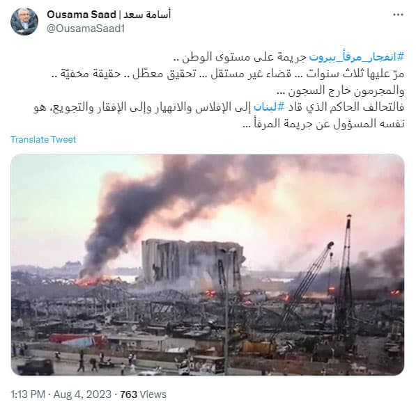Open the tweet's three-dot more options menu
The height and width of the screenshot is (407, 416).
coord(398,15)
